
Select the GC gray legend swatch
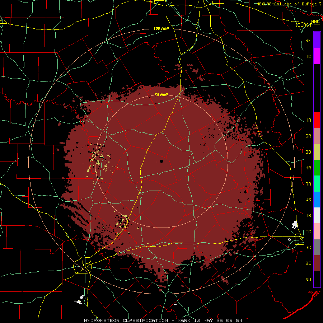tap(317, 247)
